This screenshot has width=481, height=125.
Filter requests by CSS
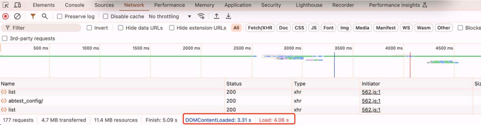300,28
